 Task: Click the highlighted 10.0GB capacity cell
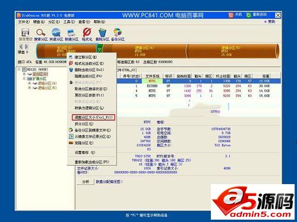click(x=264, y=81)
